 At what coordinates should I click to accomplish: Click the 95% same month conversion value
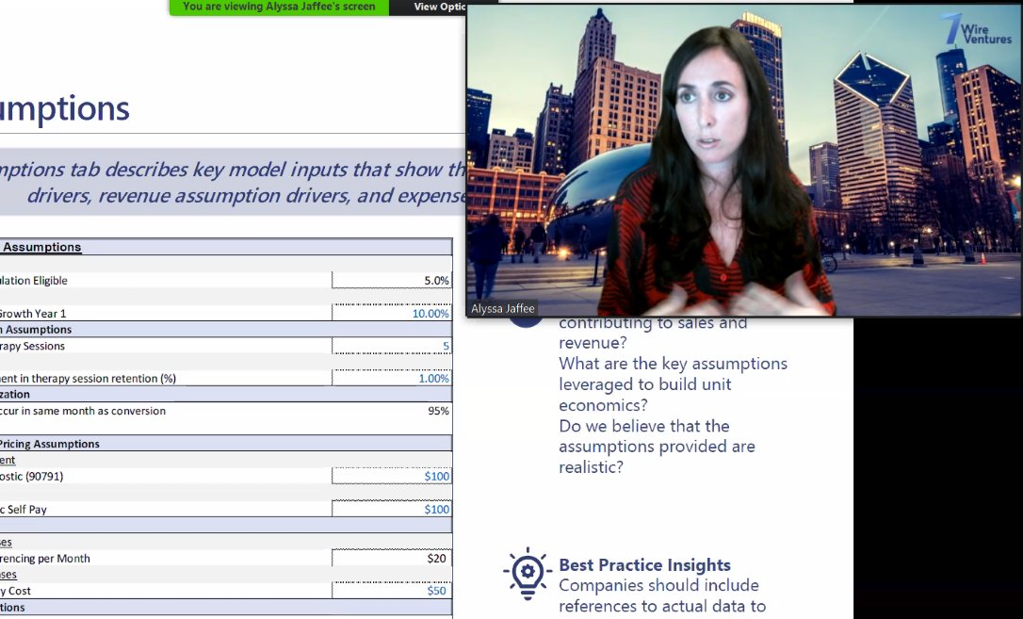[x=438, y=411]
